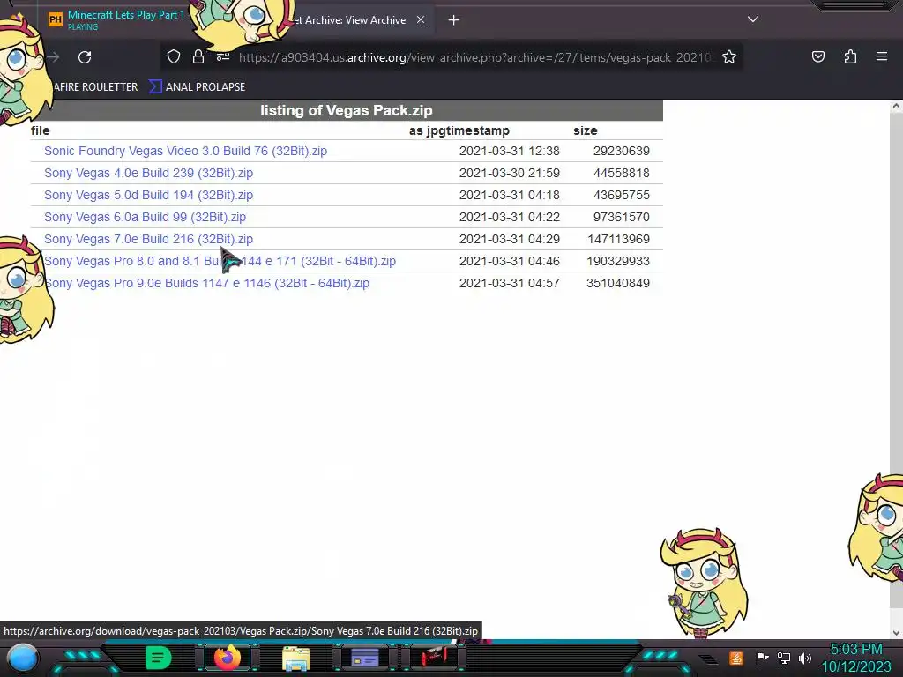Open the tracking protection shield icon
903x677 pixels.
pos(174,56)
